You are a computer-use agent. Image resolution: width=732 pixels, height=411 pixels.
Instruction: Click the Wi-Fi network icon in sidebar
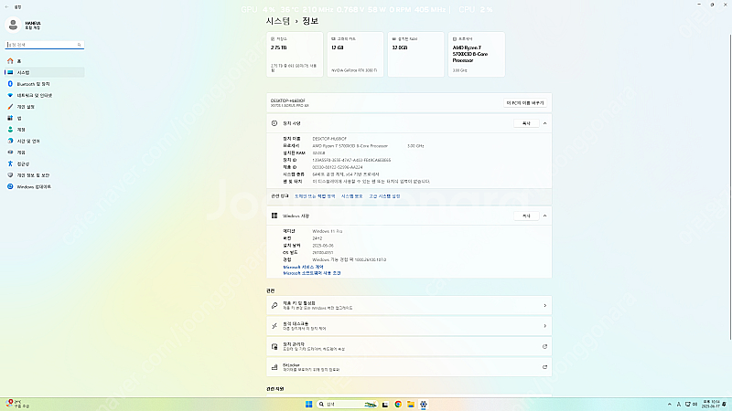[x=10, y=95]
